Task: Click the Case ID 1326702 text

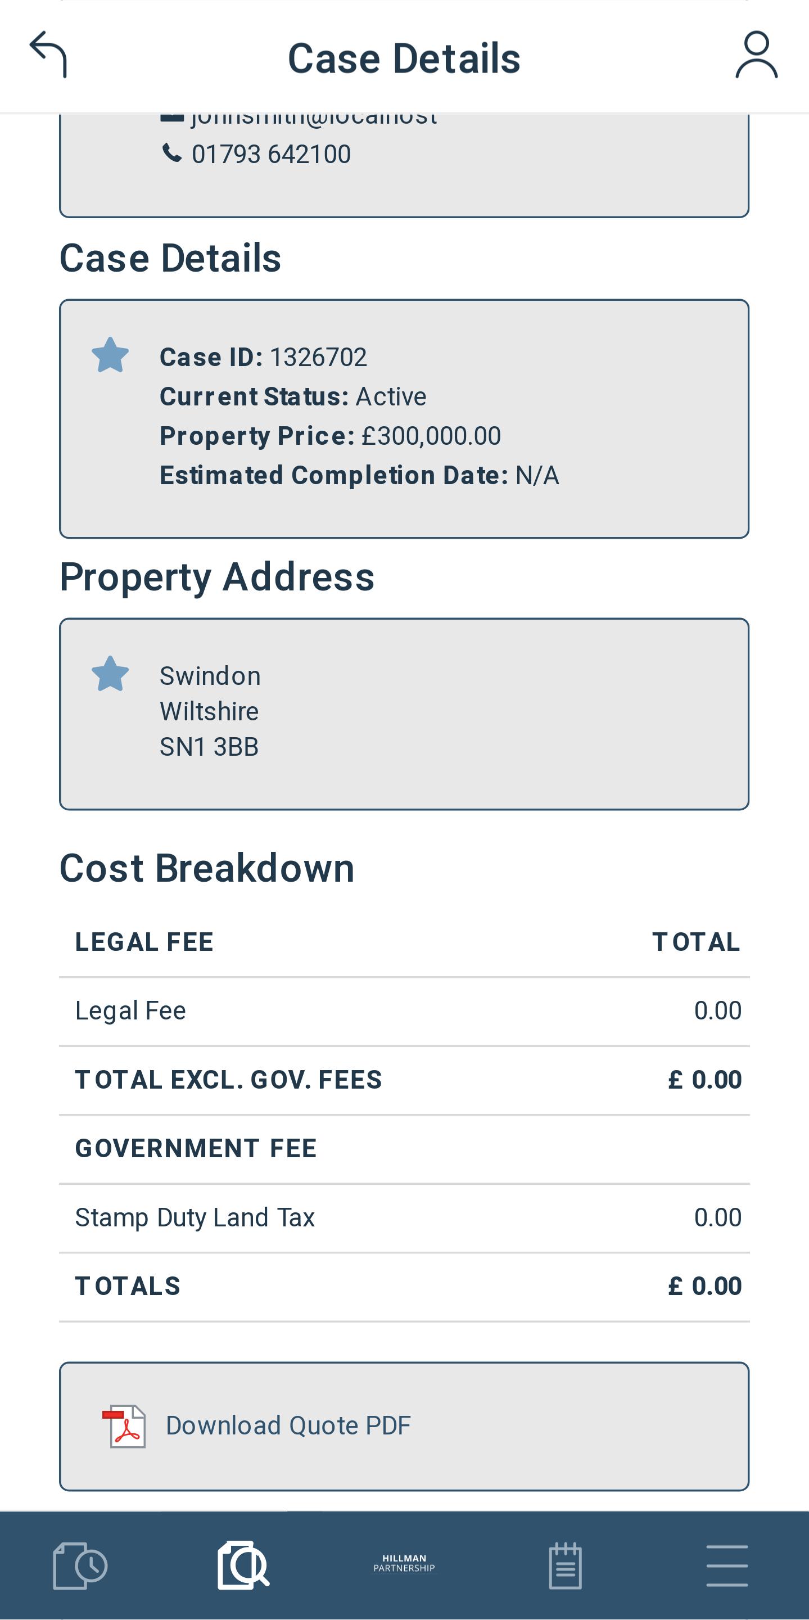Action: [x=263, y=357]
